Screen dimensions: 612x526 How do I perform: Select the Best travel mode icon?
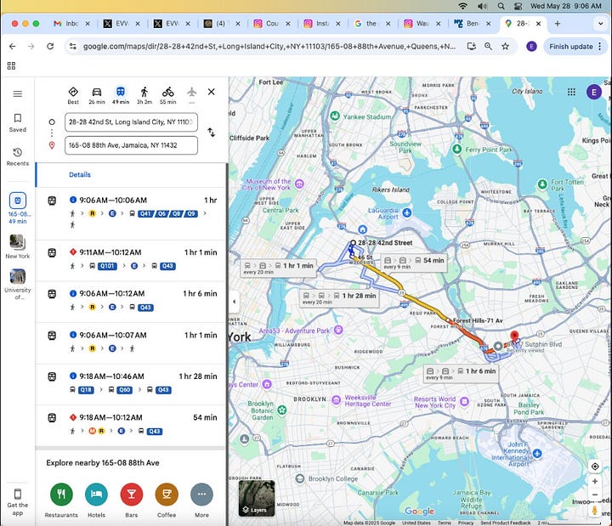pyautogui.click(x=73, y=96)
